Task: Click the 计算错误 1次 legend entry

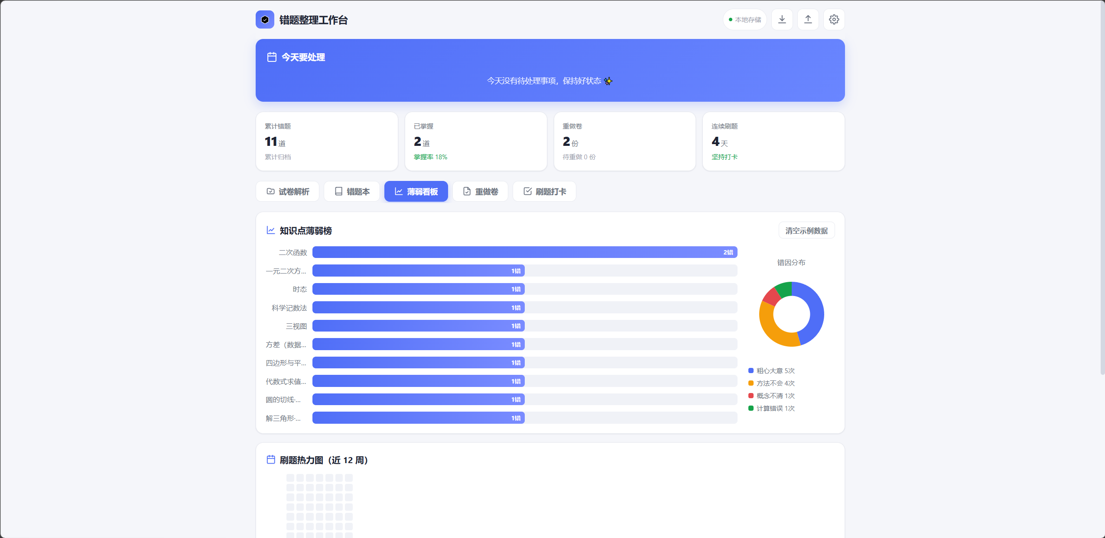Action: tap(771, 409)
